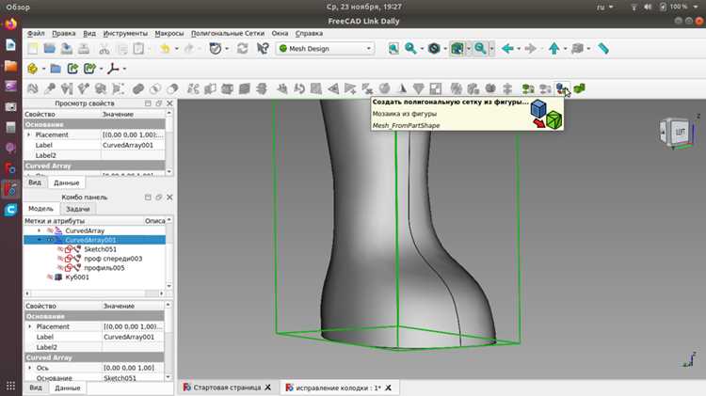Click the axis coordinate system icon
This screenshot has width=706, height=396.
point(113,69)
